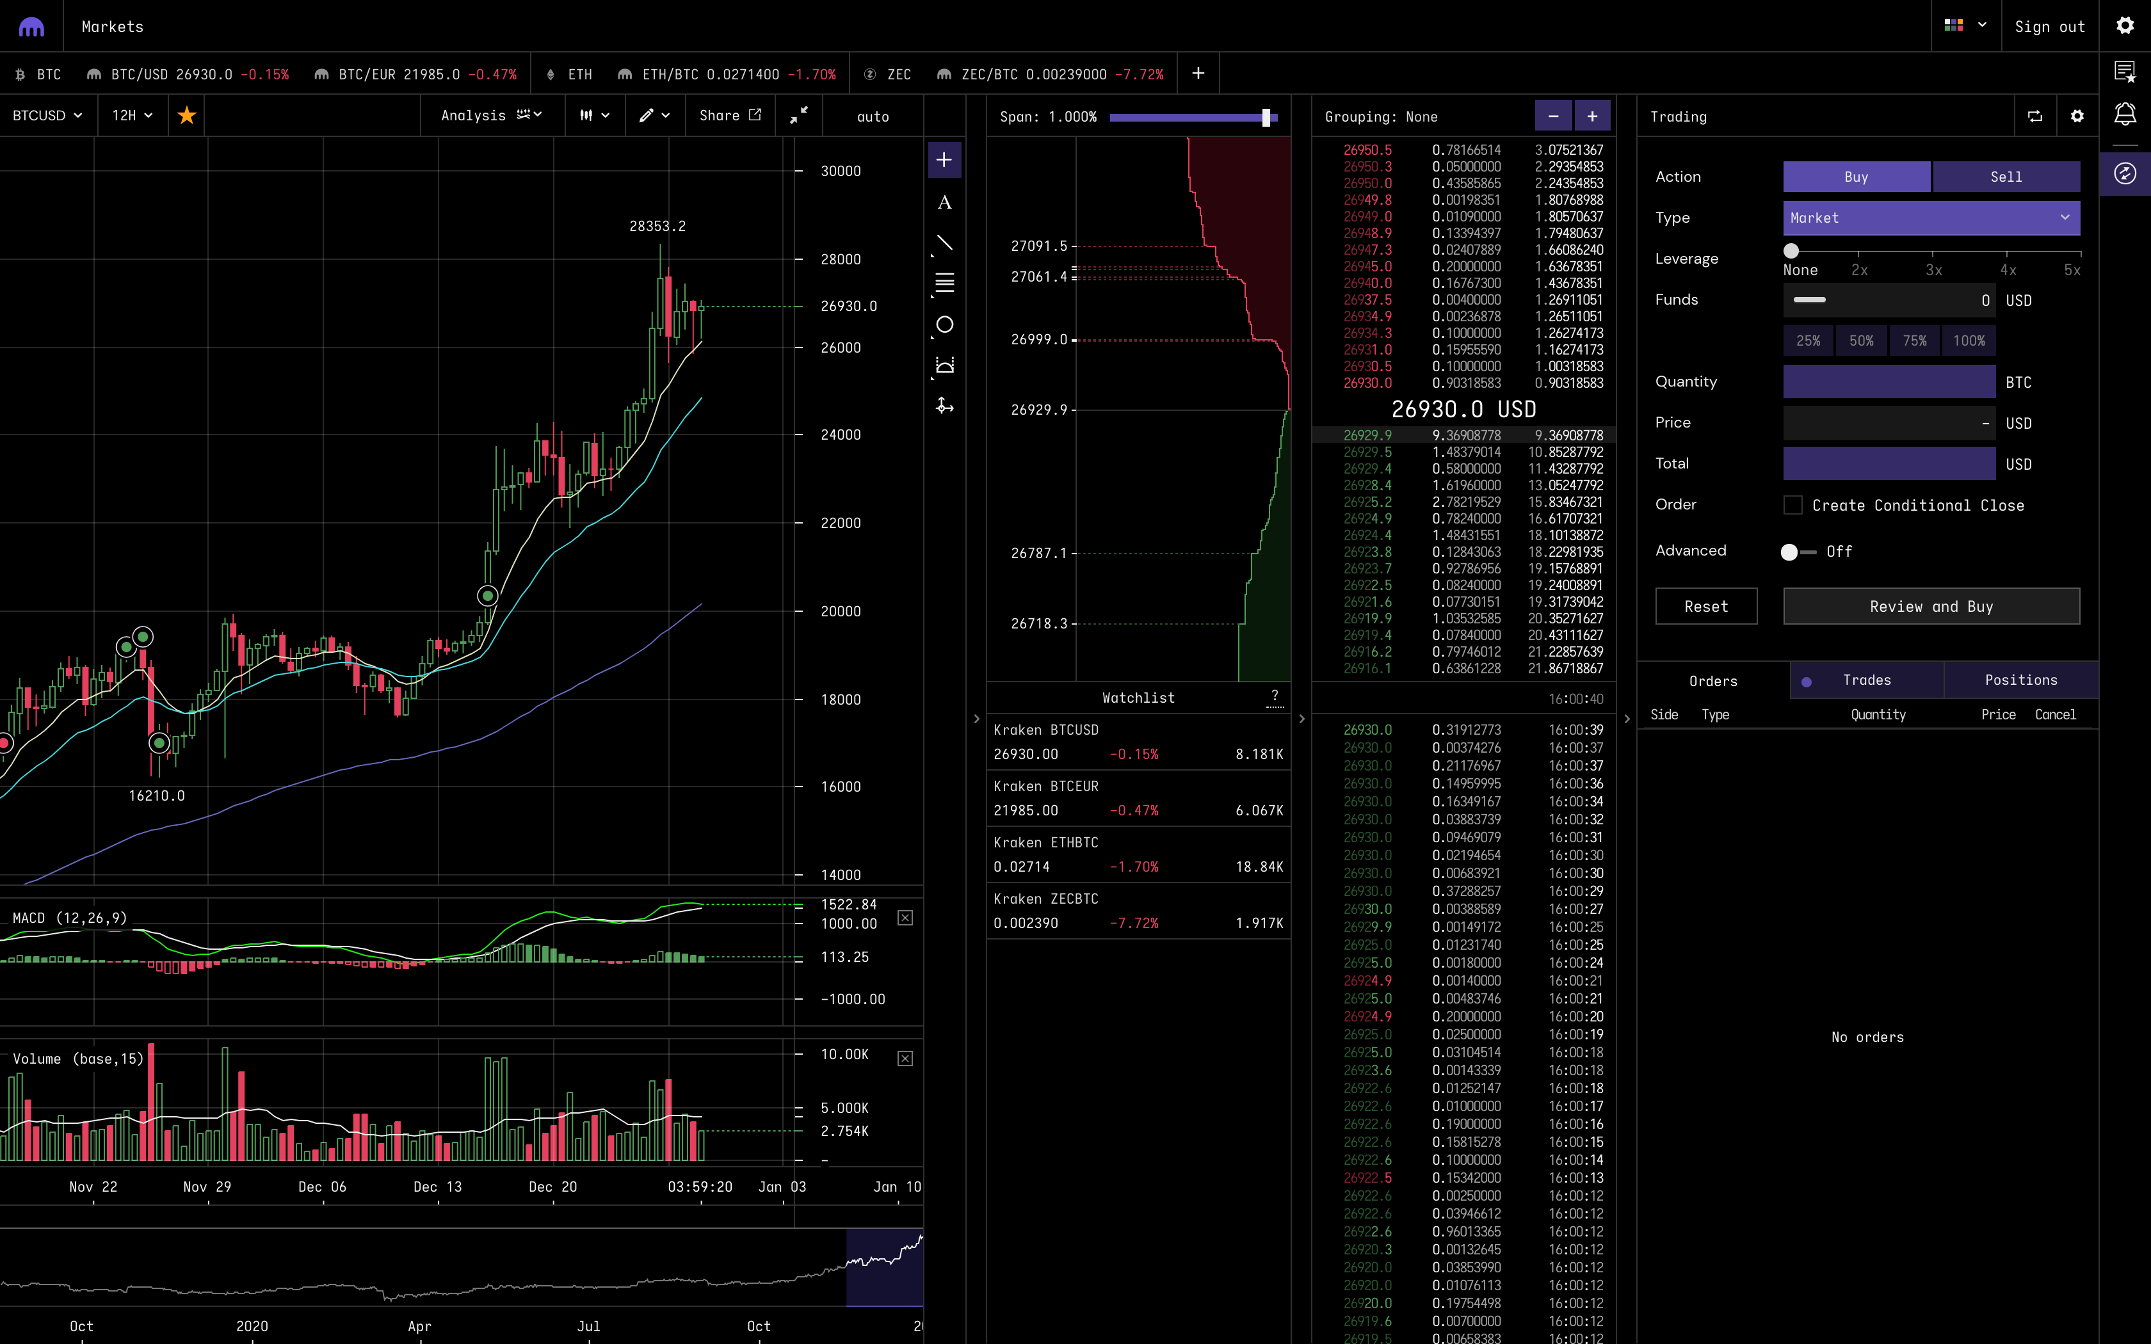This screenshot has height=1344, width=2151.
Task: Turn on the Advanced trading toggle
Action: [x=1790, y=551]
